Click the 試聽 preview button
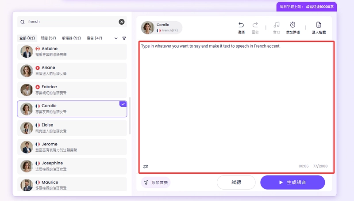This screenshot has width=354, height=201. tap(236, 182)
